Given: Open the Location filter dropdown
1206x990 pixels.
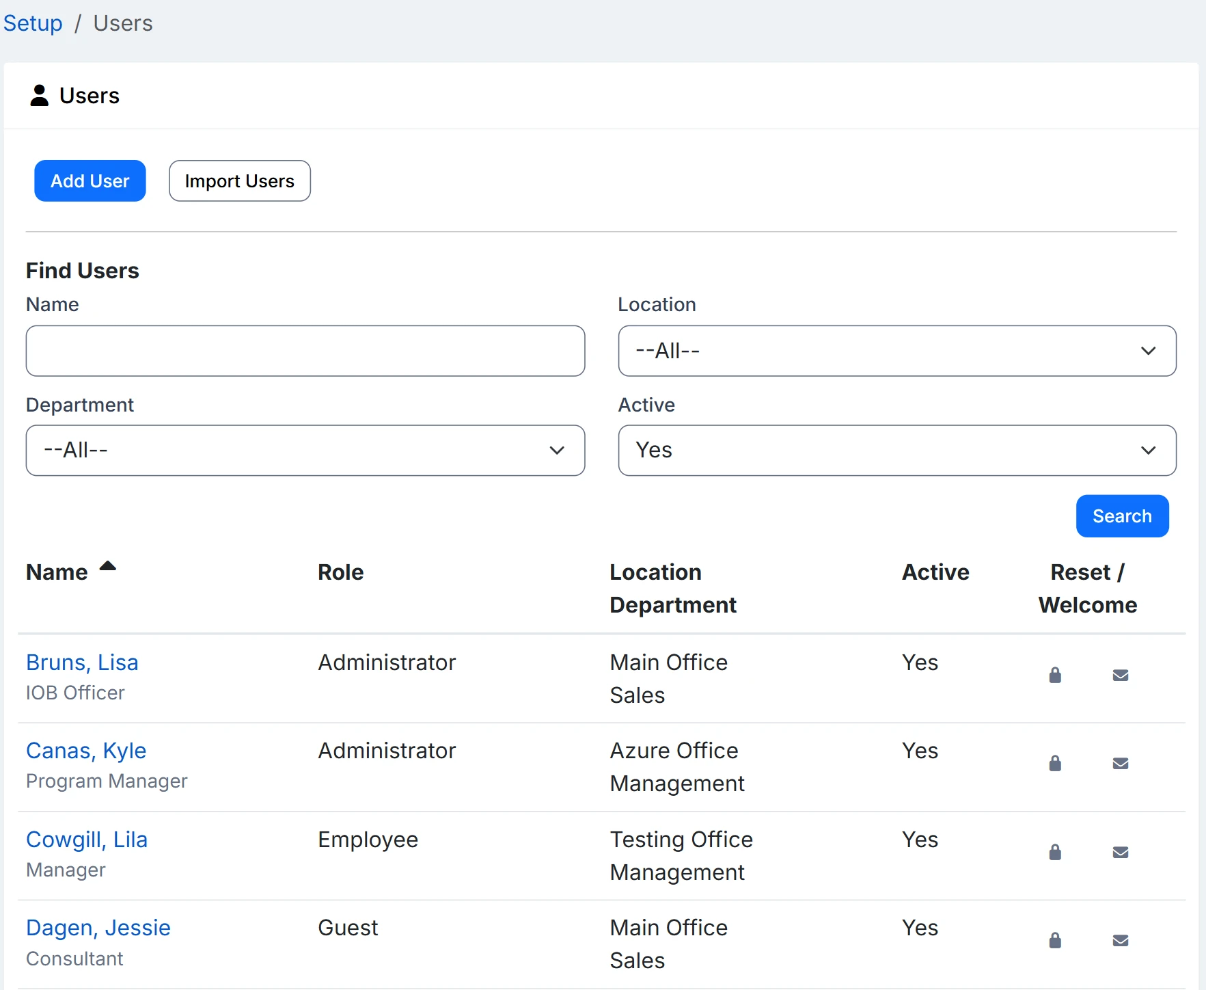Looking at the screenshot, I should (x=897, y=351).
